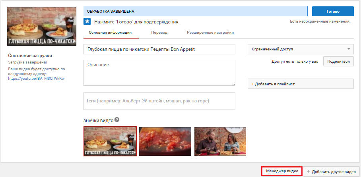
Task: Click the uploaded video preview image
Action: 42,26
